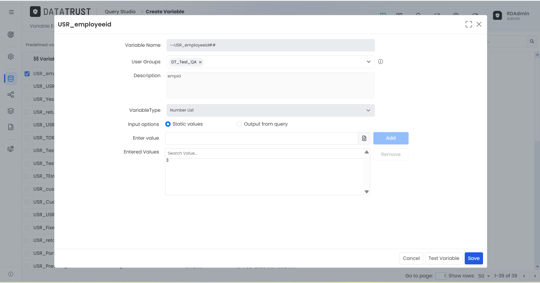
Task: Click scroll down arrow in Entered Values
Action: 367,192
